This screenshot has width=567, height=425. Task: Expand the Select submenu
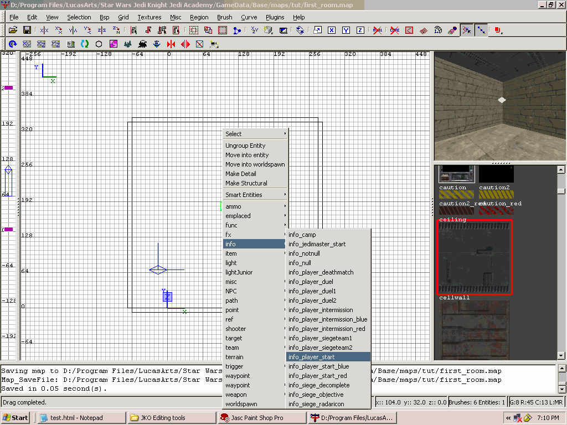point(256,134)
